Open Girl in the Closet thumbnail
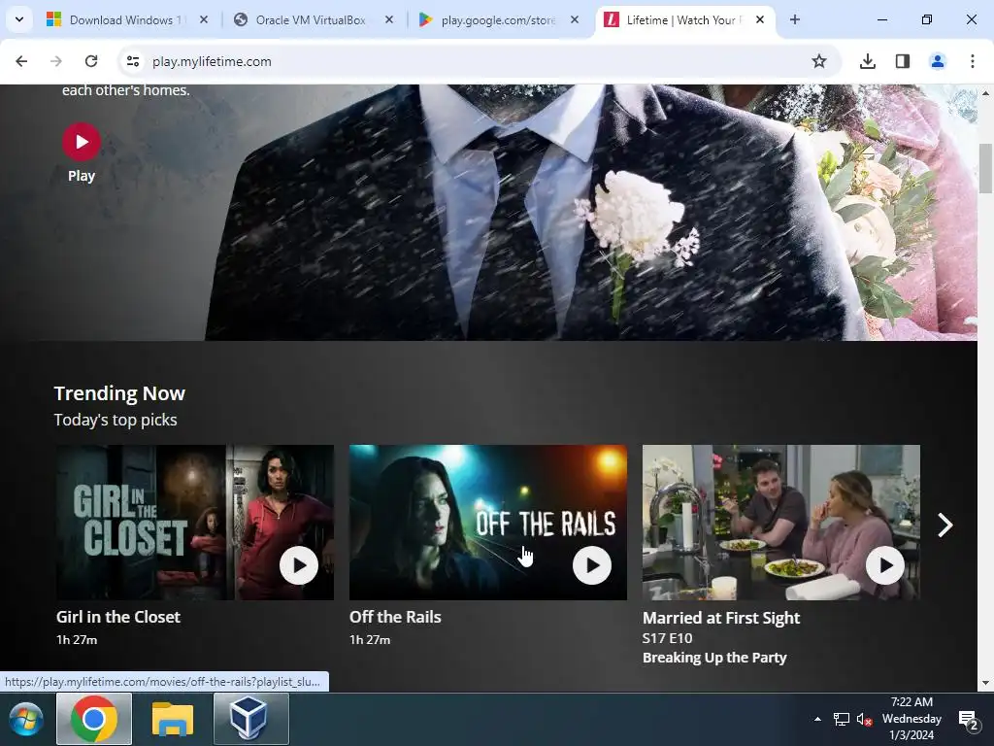 [x=194, y=522]
